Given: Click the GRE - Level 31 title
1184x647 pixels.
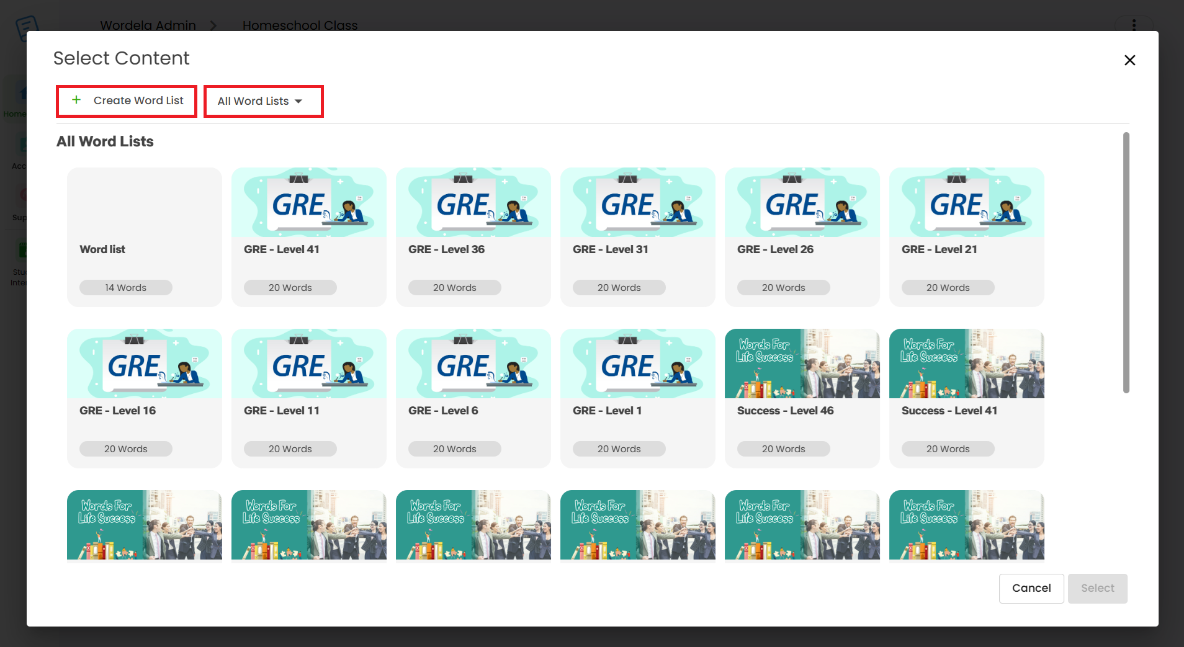Looking at the screenshot, I should tap(611, 249).
